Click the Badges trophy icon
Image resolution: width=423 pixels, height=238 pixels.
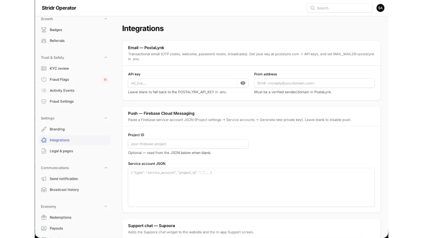pos(44,30)
